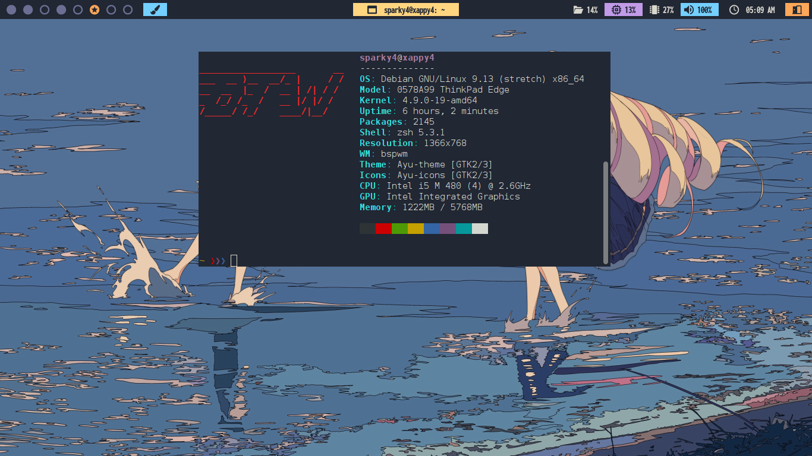
Task: Click the 05:09 AM time text
Action: point(760,9)
